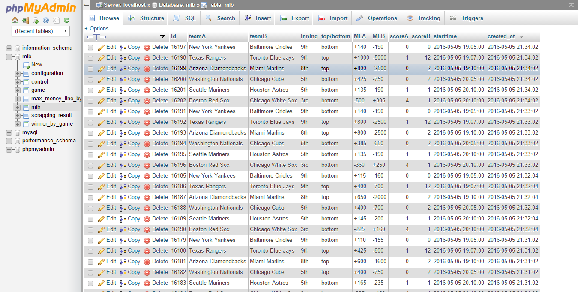The width and height of the screenshot is (578, 292).
Task: Click the Home icon in the phpMyAdmin sidebar
Action: 15,20
